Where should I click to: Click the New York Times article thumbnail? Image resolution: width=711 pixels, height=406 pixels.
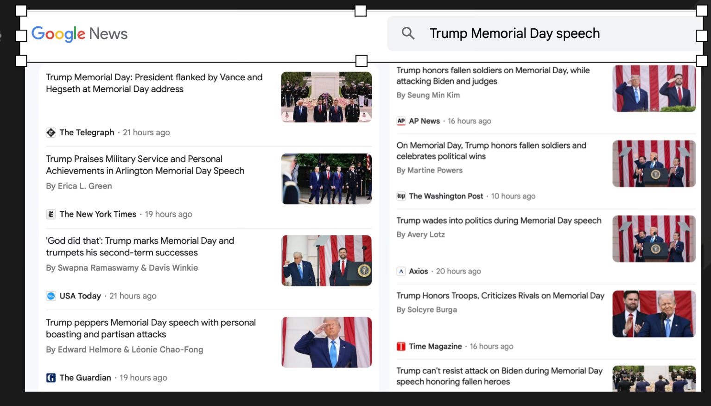326,179
